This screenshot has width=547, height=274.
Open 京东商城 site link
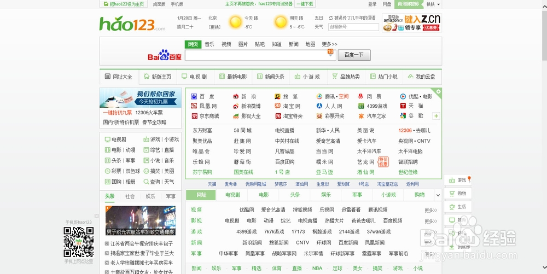206,116
